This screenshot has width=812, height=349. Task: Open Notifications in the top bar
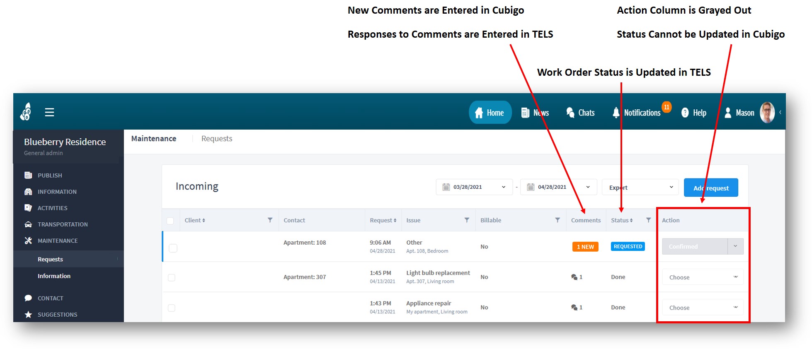(637, 113)
